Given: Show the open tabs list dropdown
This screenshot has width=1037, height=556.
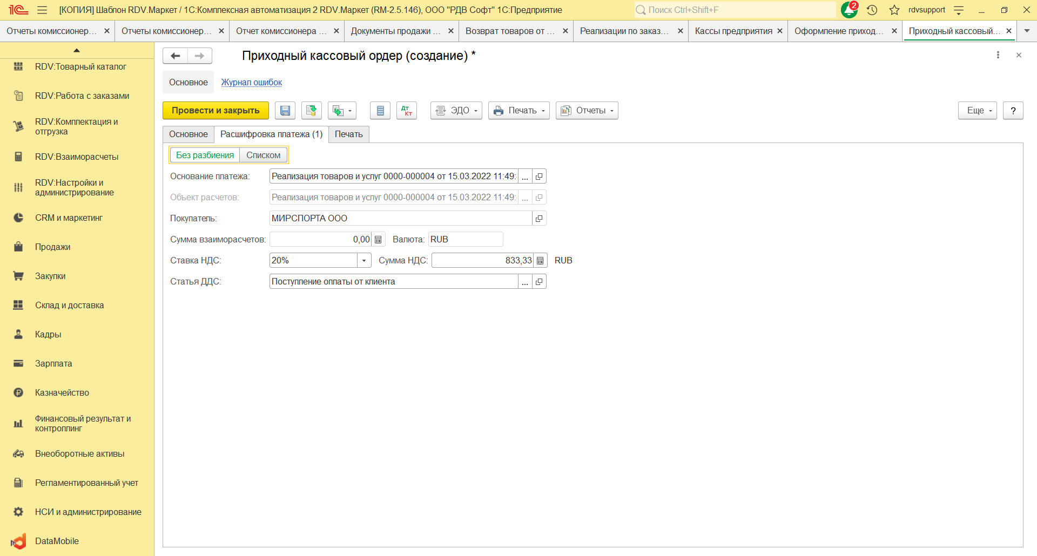Looking at the screenshot, I should 1027,31.
